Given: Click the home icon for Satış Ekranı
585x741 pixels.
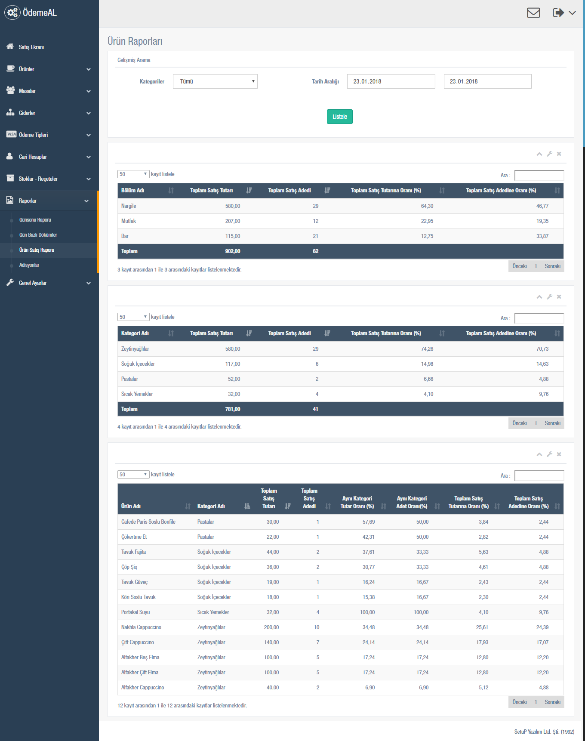Looking at the screenshot, I should 10,46.
